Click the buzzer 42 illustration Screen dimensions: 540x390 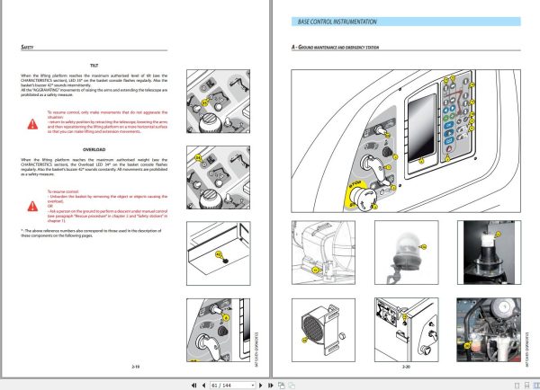pos(219,253)
